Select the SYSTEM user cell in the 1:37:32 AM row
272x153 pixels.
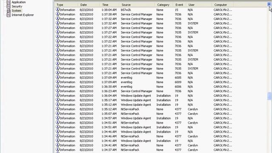[193, 23]
